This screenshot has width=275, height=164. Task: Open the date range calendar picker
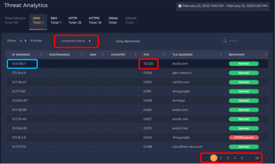179,6
